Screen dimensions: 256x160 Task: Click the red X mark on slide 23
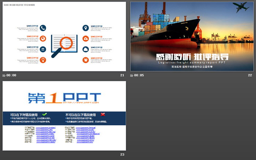click(x=103, y=114)
